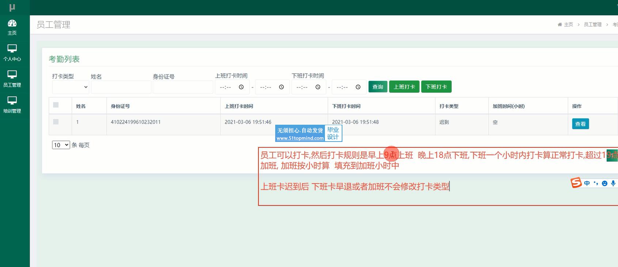
Task: Toggle the select-all checkbox in table header
Action: tap(56, 105)
